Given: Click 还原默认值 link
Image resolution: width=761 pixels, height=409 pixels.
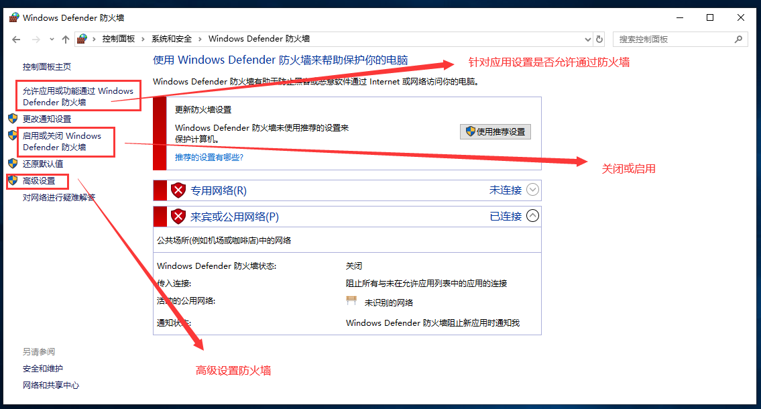Looking at the screenshot, I should [43, 164].
